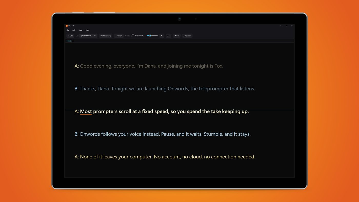Close the Onwords window

(x=292, y=26)
